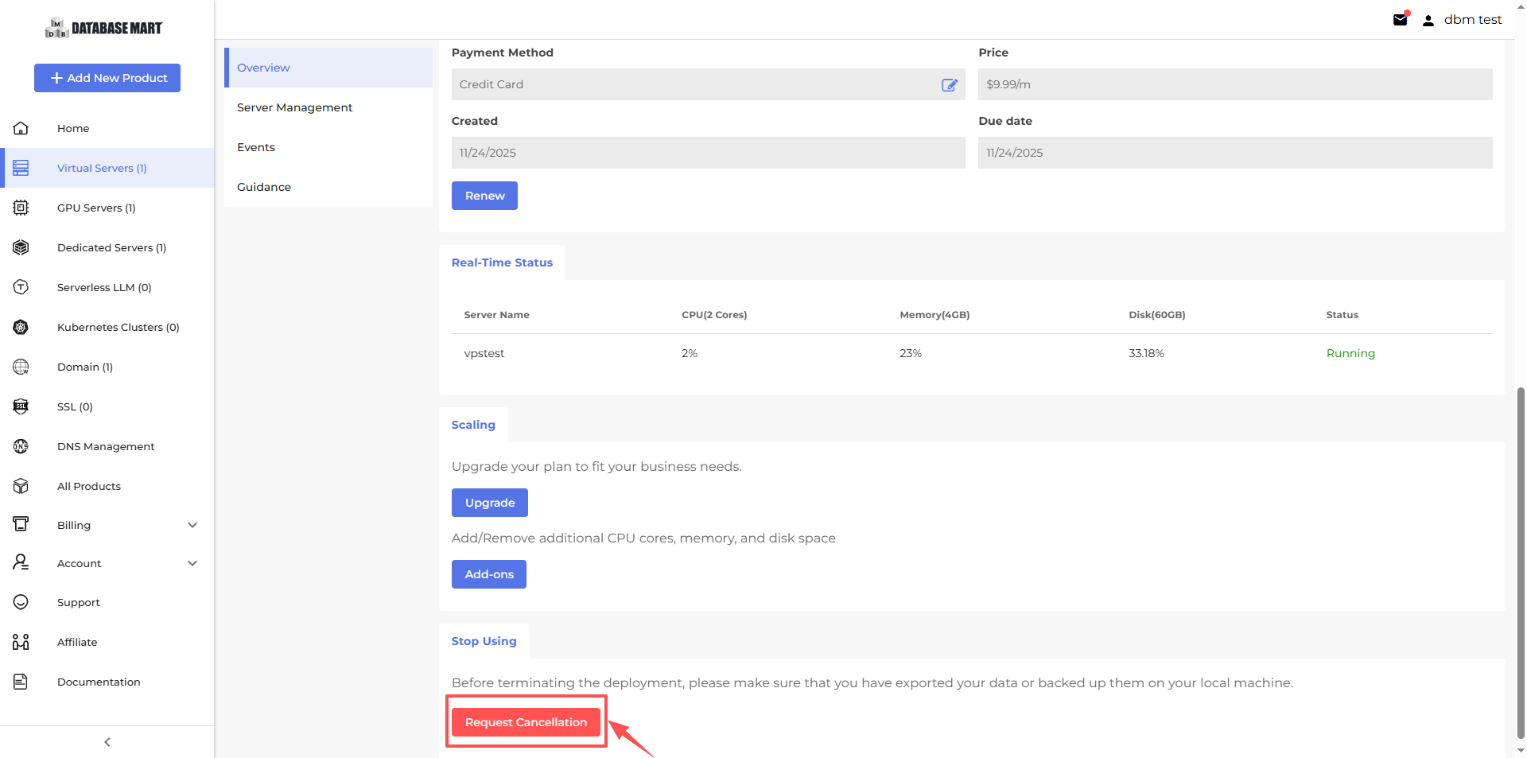Open the Documentation page

107,682
